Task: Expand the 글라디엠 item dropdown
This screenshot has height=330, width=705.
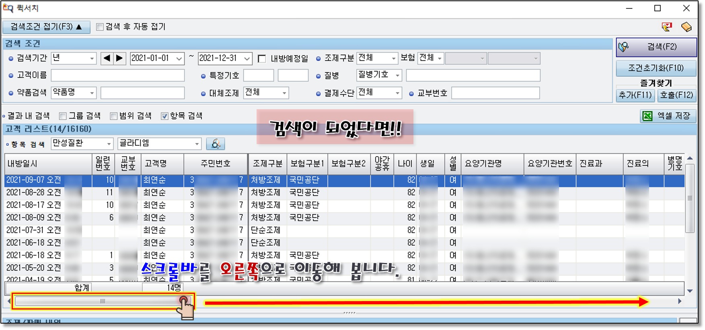Action: click(197, 144)
